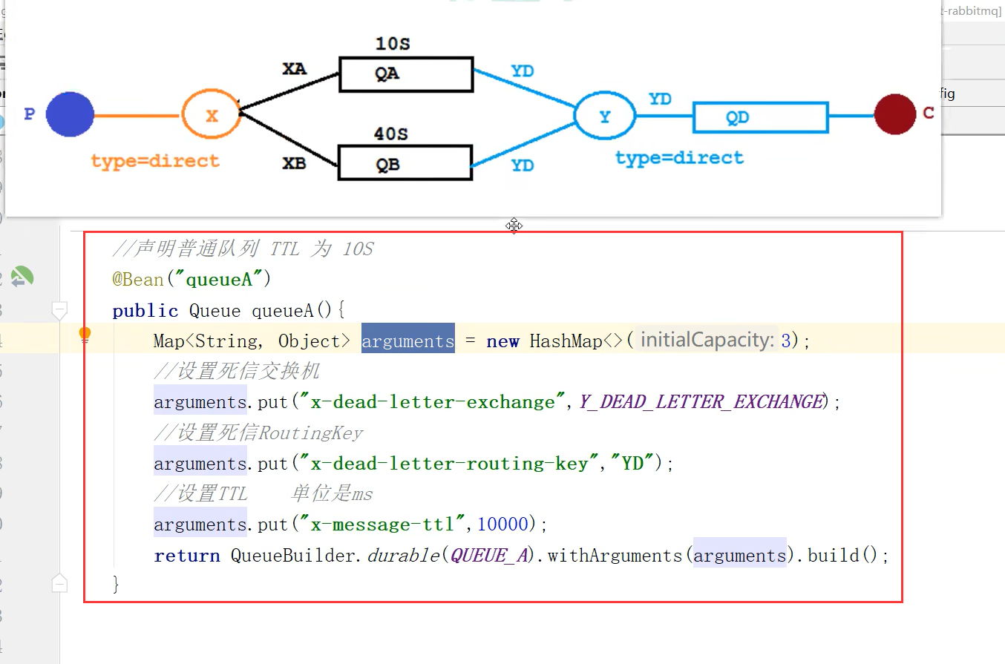The height and width of the screenshot is (664, 1005).
Task: Click the blue Y exchange circle
Action: (x=605, y=116)
